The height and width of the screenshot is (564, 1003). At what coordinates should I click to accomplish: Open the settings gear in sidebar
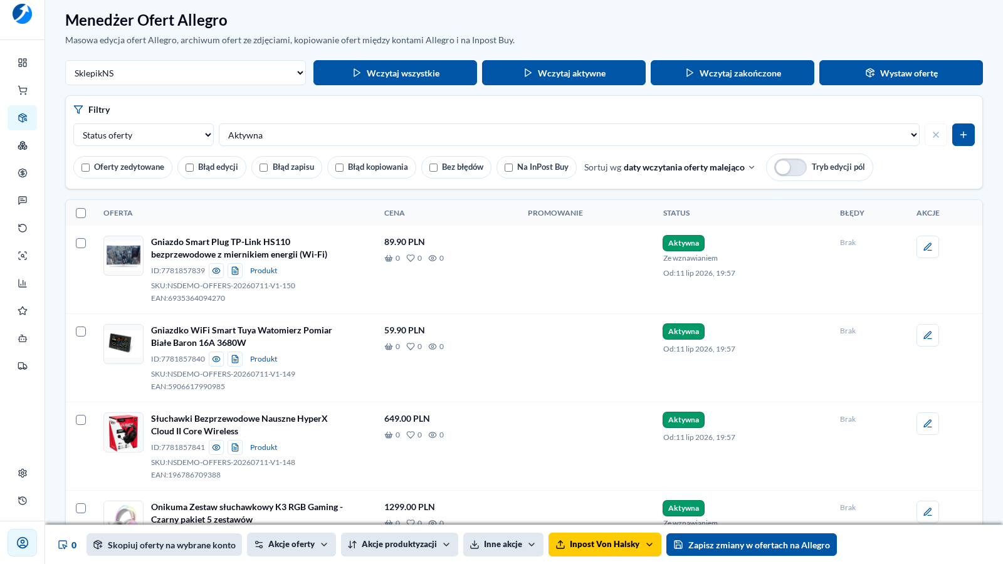(23, 473)
